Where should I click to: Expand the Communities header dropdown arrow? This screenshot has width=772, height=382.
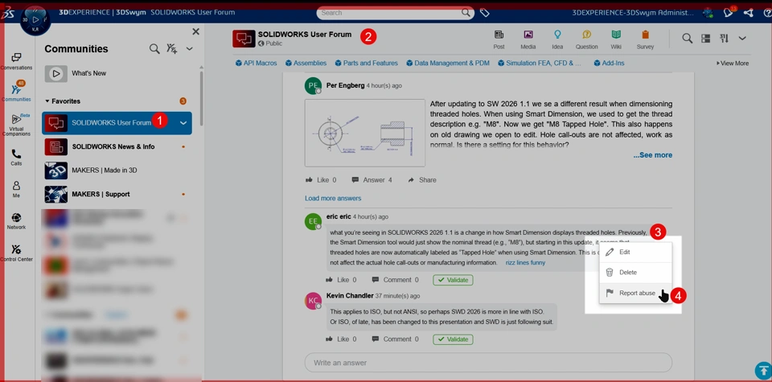pos(190,49)
